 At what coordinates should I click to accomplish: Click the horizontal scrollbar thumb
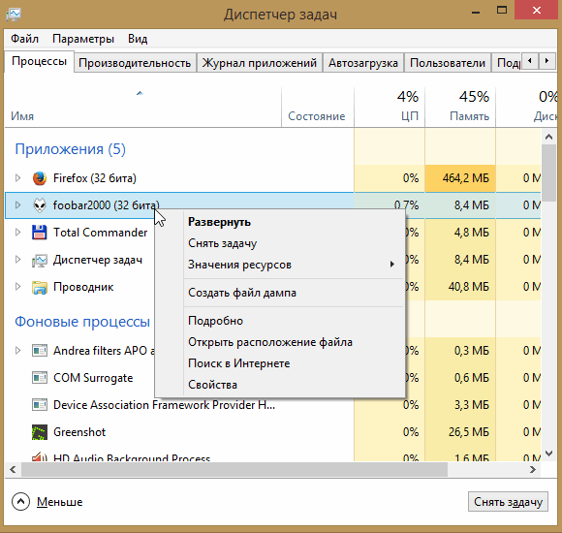coord(234,469)
